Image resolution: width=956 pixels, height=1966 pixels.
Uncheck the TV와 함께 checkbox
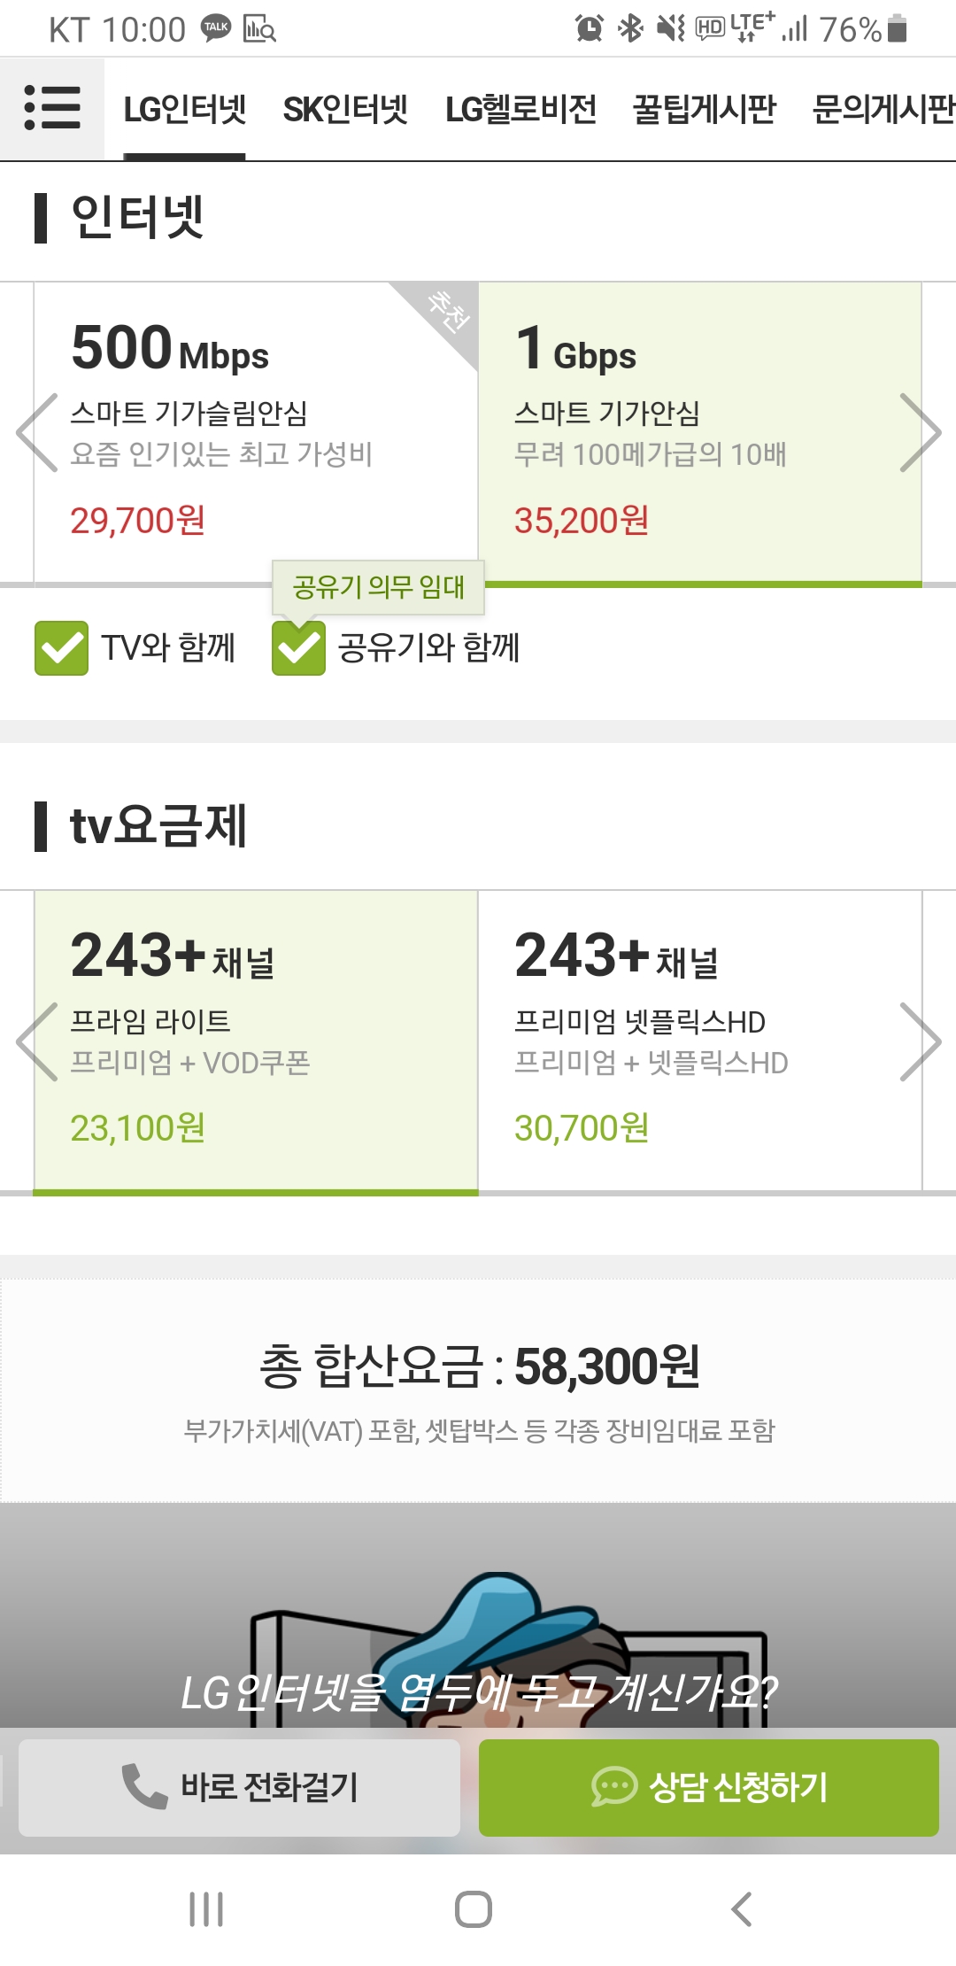(61, 648)
